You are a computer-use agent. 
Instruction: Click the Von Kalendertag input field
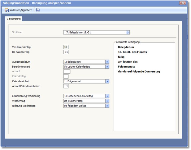click(x=66, y=47)
